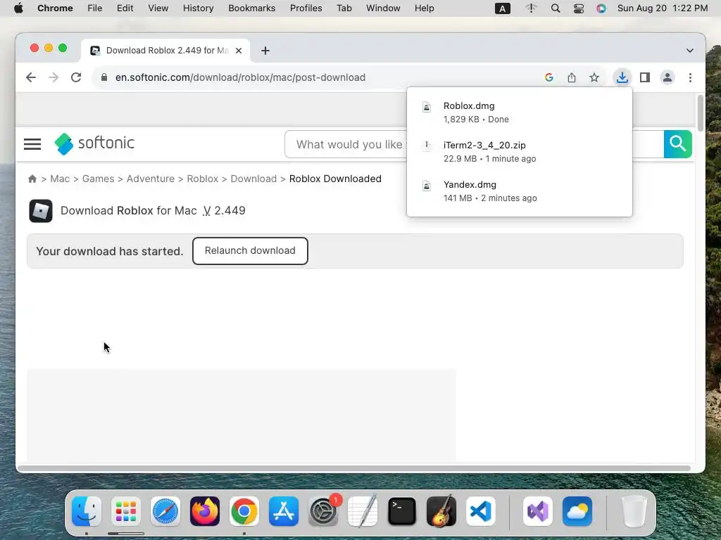The height and width of the screenshot is (540, 721).
Task: Open System Settings from the dock
Action: pyautogui.click(x=323, y=511)
